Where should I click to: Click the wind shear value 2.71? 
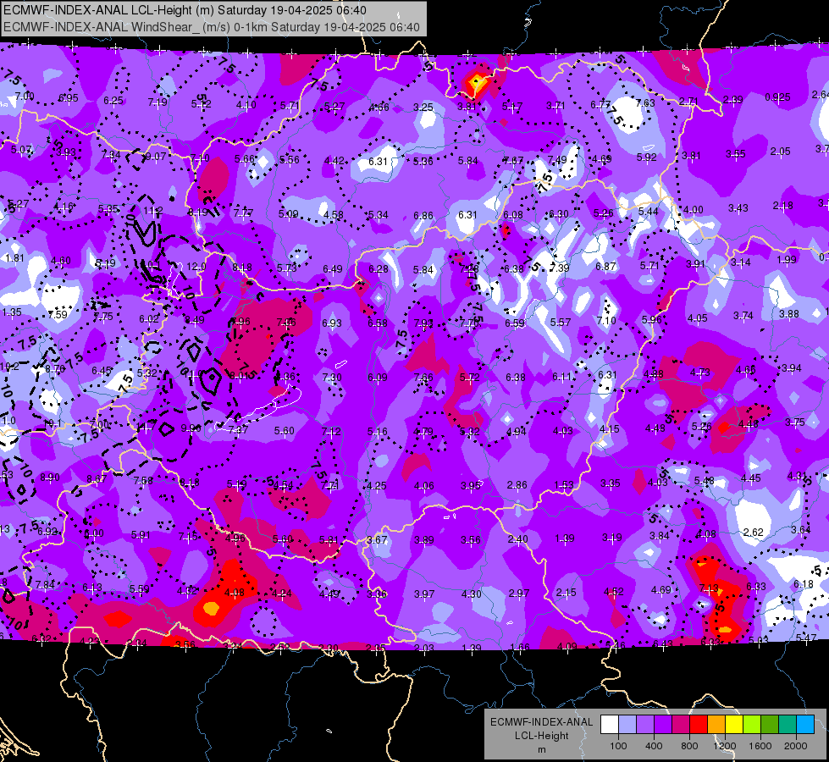point(689,101)
